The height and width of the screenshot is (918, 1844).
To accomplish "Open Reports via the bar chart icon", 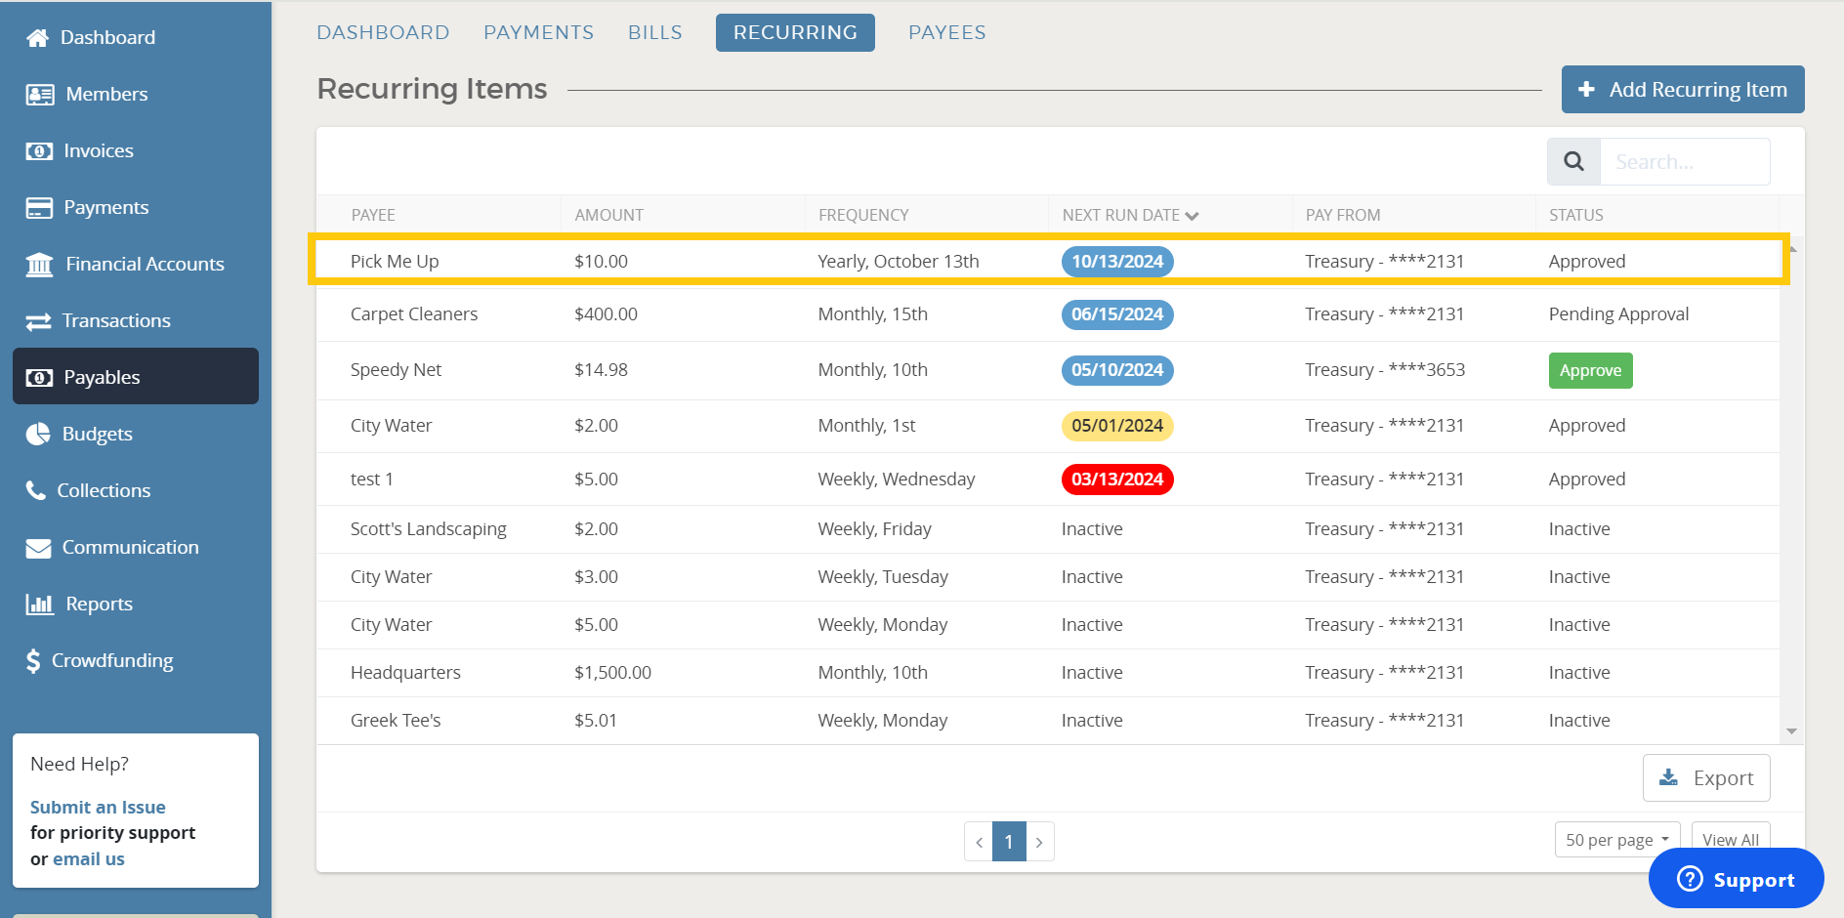I will coord(40,605).
